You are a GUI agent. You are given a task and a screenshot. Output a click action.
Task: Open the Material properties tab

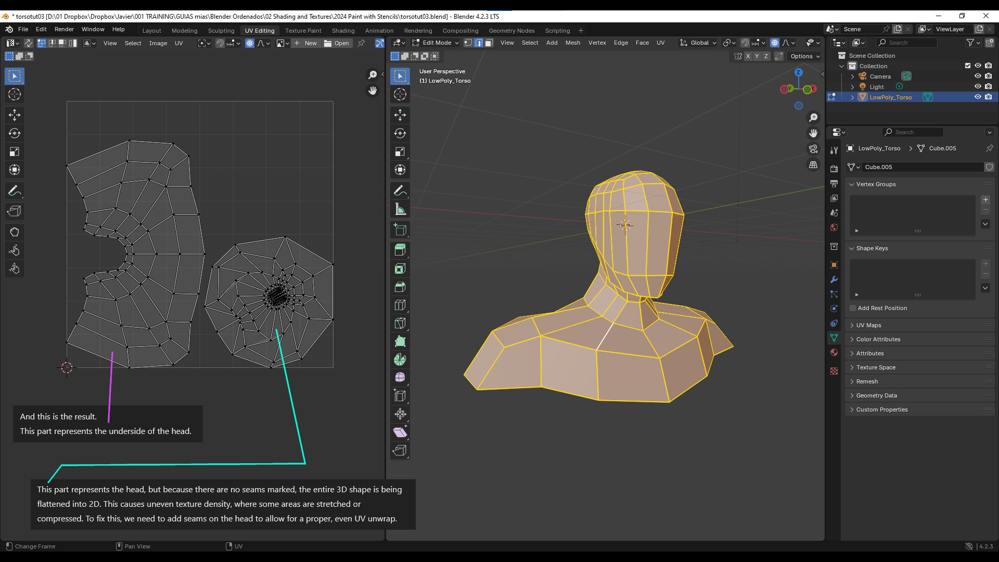coord(834,352)
